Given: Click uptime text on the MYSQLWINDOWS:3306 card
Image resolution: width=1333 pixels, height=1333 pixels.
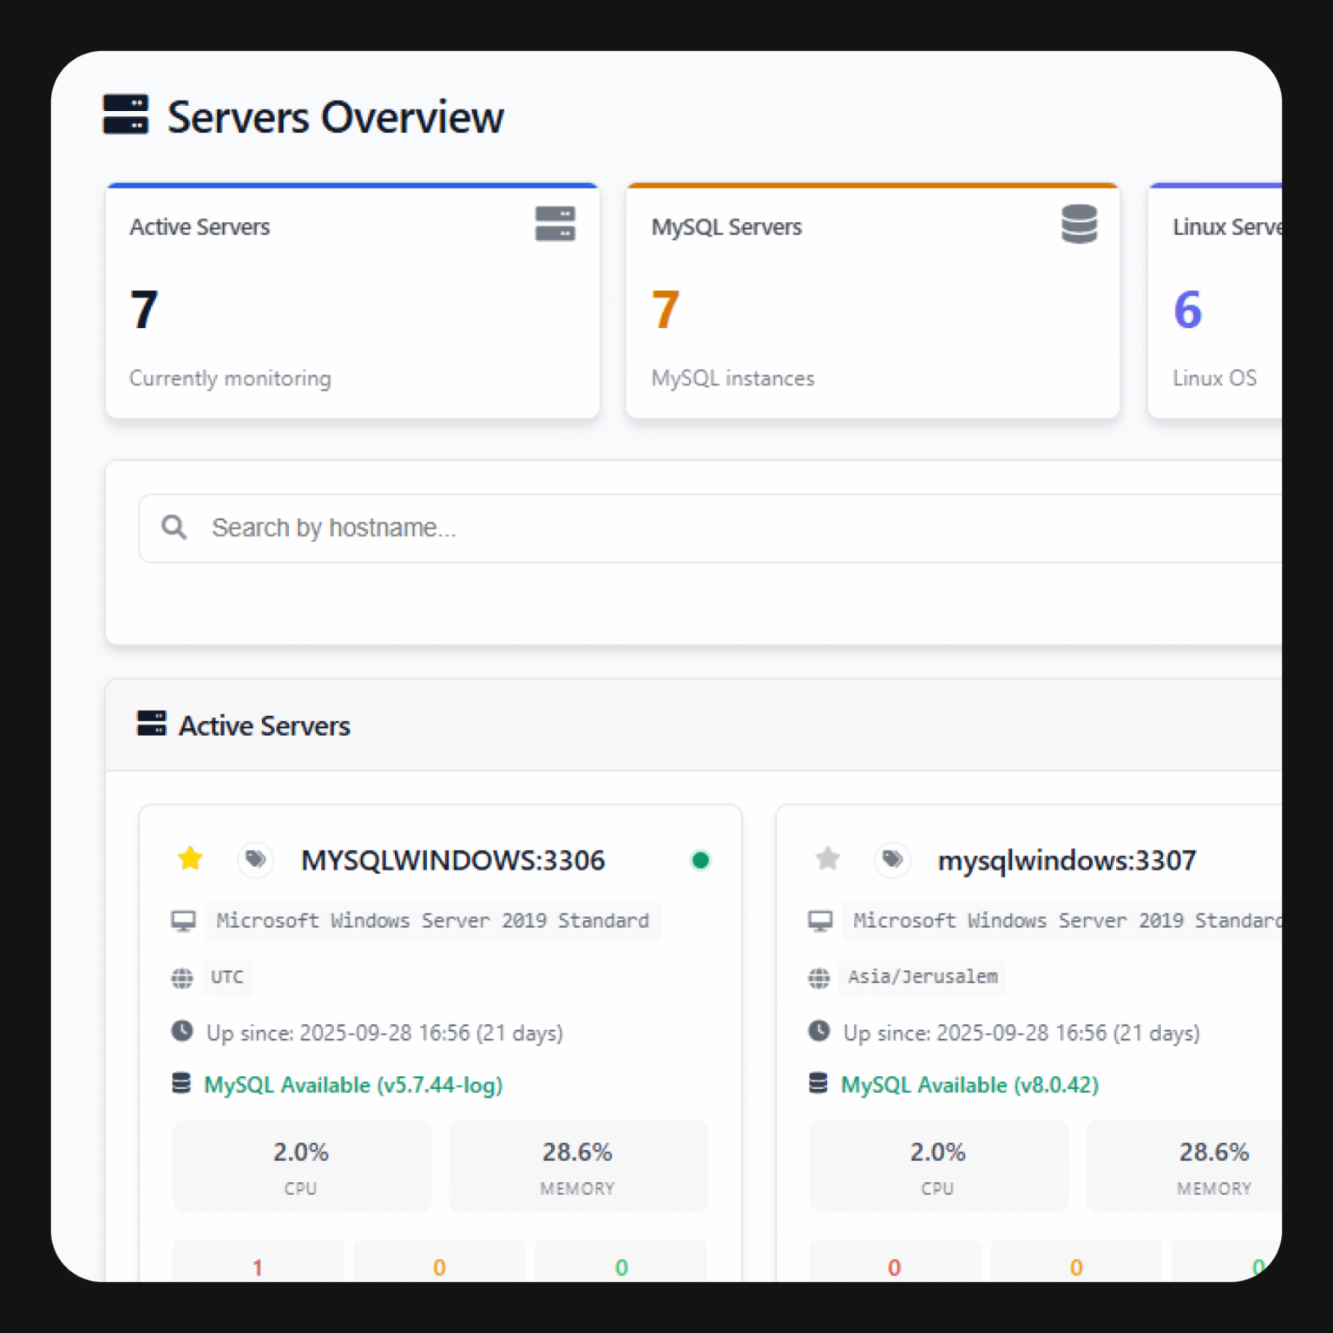Looking at the screenshot, I should tap(384, 1033).
